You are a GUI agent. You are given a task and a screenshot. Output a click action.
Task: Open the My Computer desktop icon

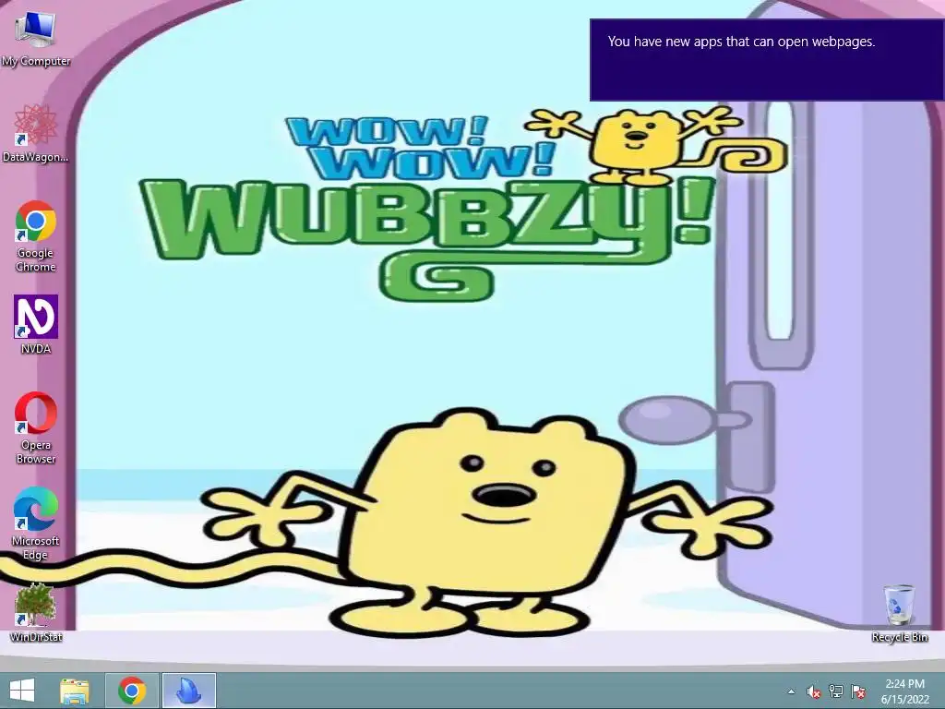(36, 39)
